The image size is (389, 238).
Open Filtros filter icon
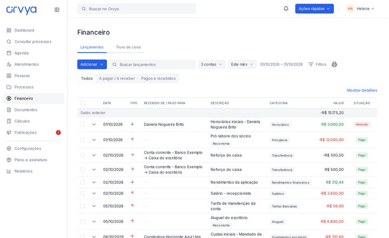click(311, 64)
